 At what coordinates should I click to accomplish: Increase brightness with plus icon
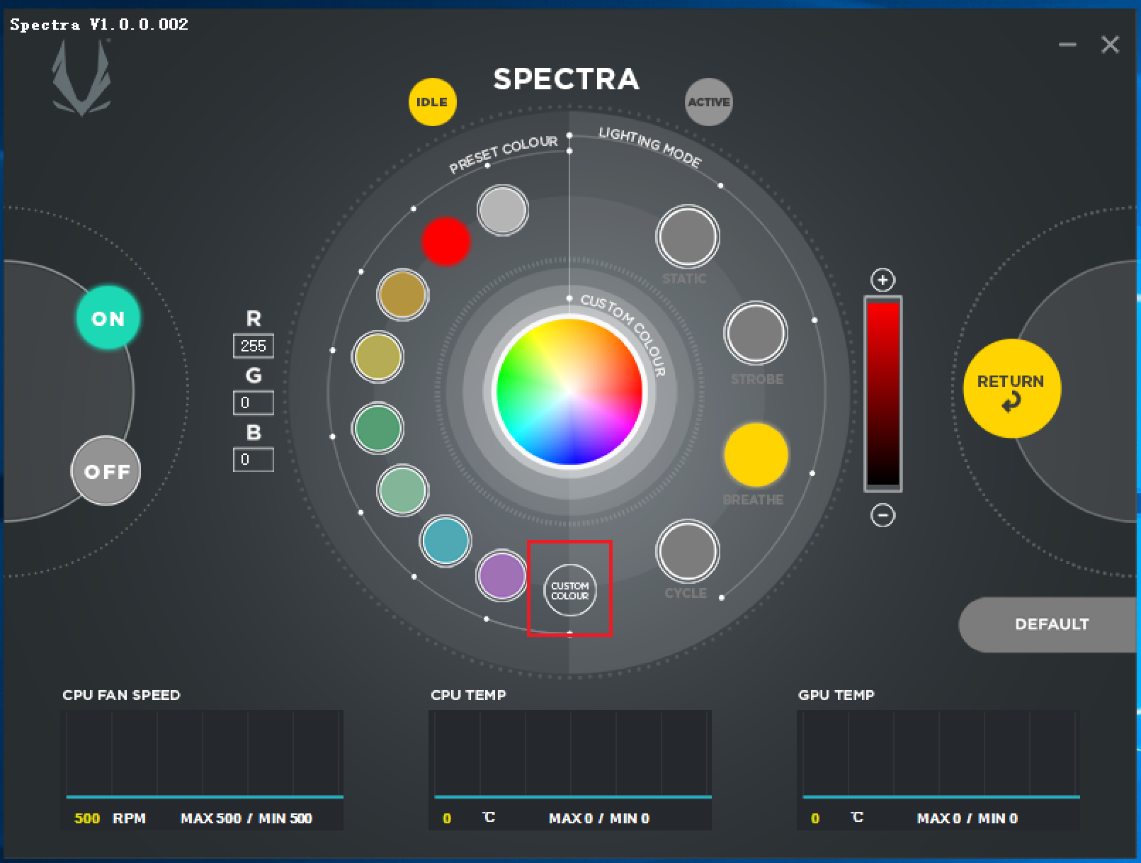click(882, 280)
